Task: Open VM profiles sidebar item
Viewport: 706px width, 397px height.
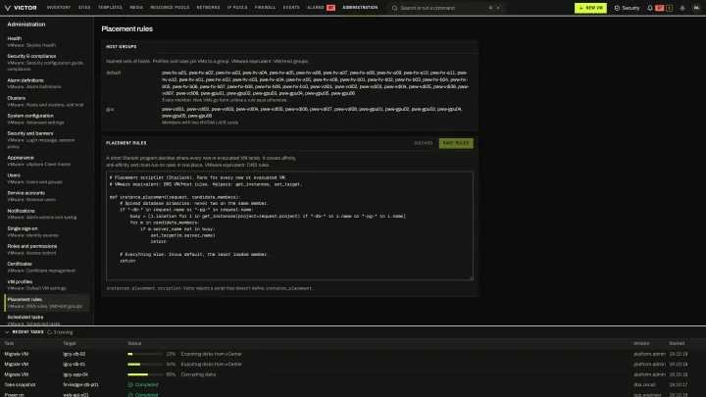Action: pyautogui.click(x=46, y=285)
